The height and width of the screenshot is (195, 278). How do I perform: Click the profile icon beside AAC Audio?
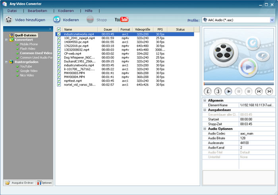tap(205, 20)
